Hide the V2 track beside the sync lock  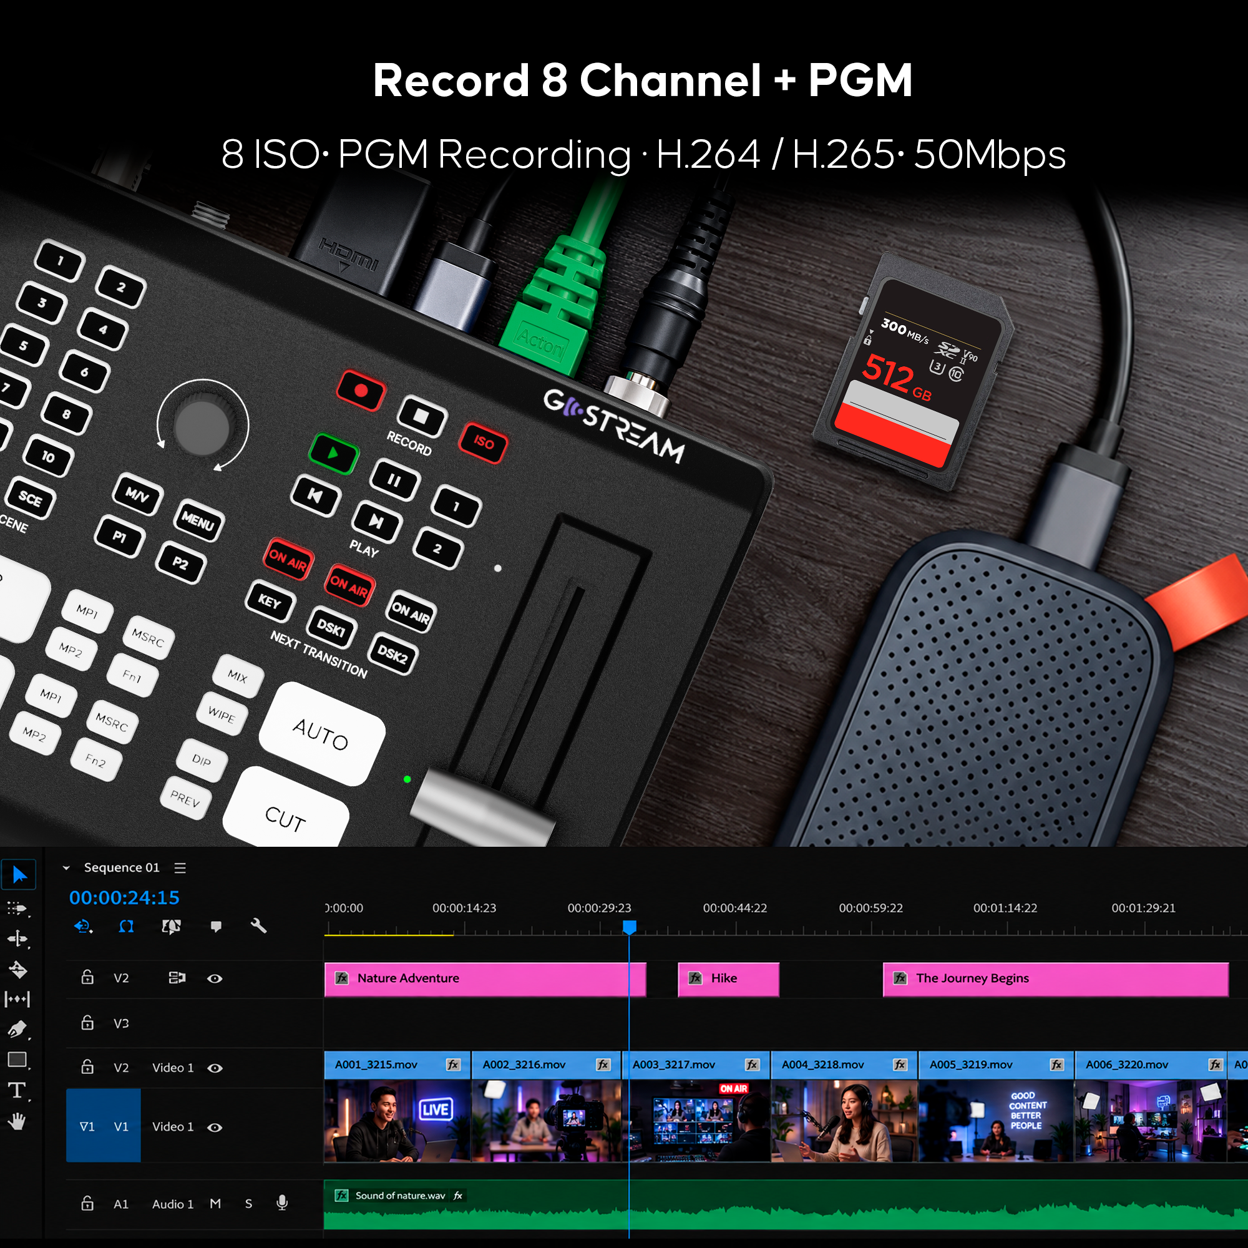tap(215, 978)
